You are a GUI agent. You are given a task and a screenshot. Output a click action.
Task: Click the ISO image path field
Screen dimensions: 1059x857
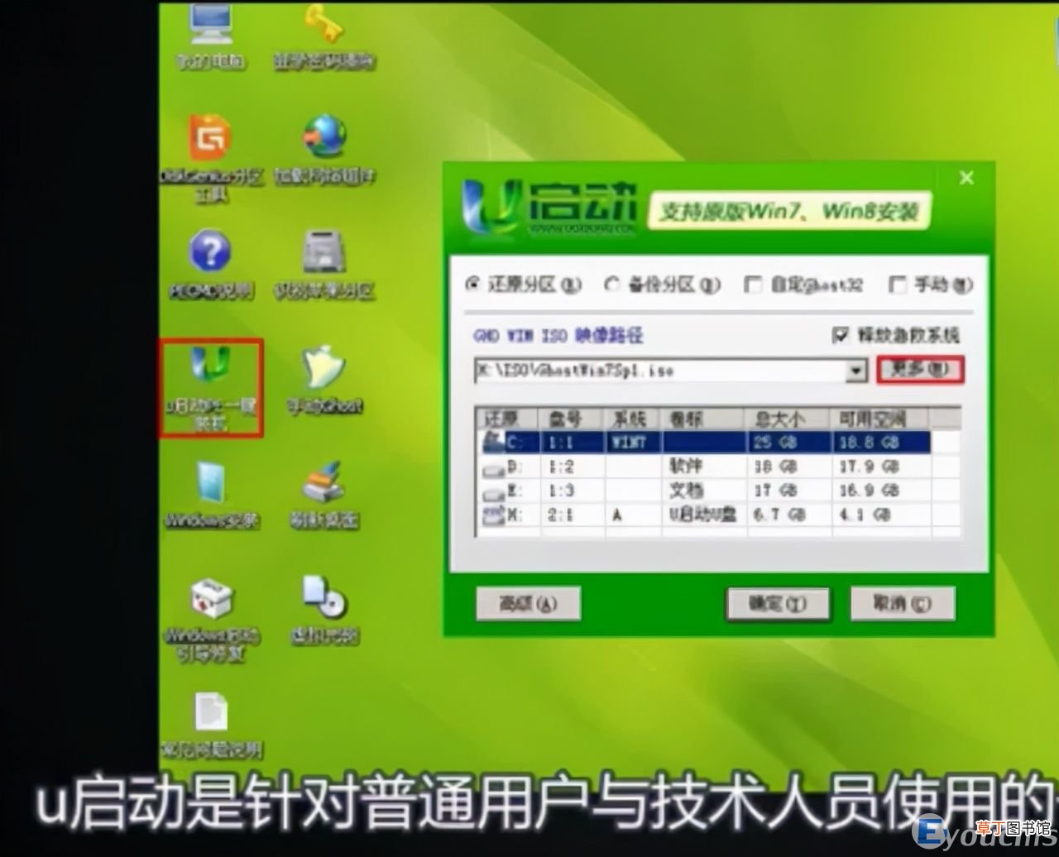(660, 371)
